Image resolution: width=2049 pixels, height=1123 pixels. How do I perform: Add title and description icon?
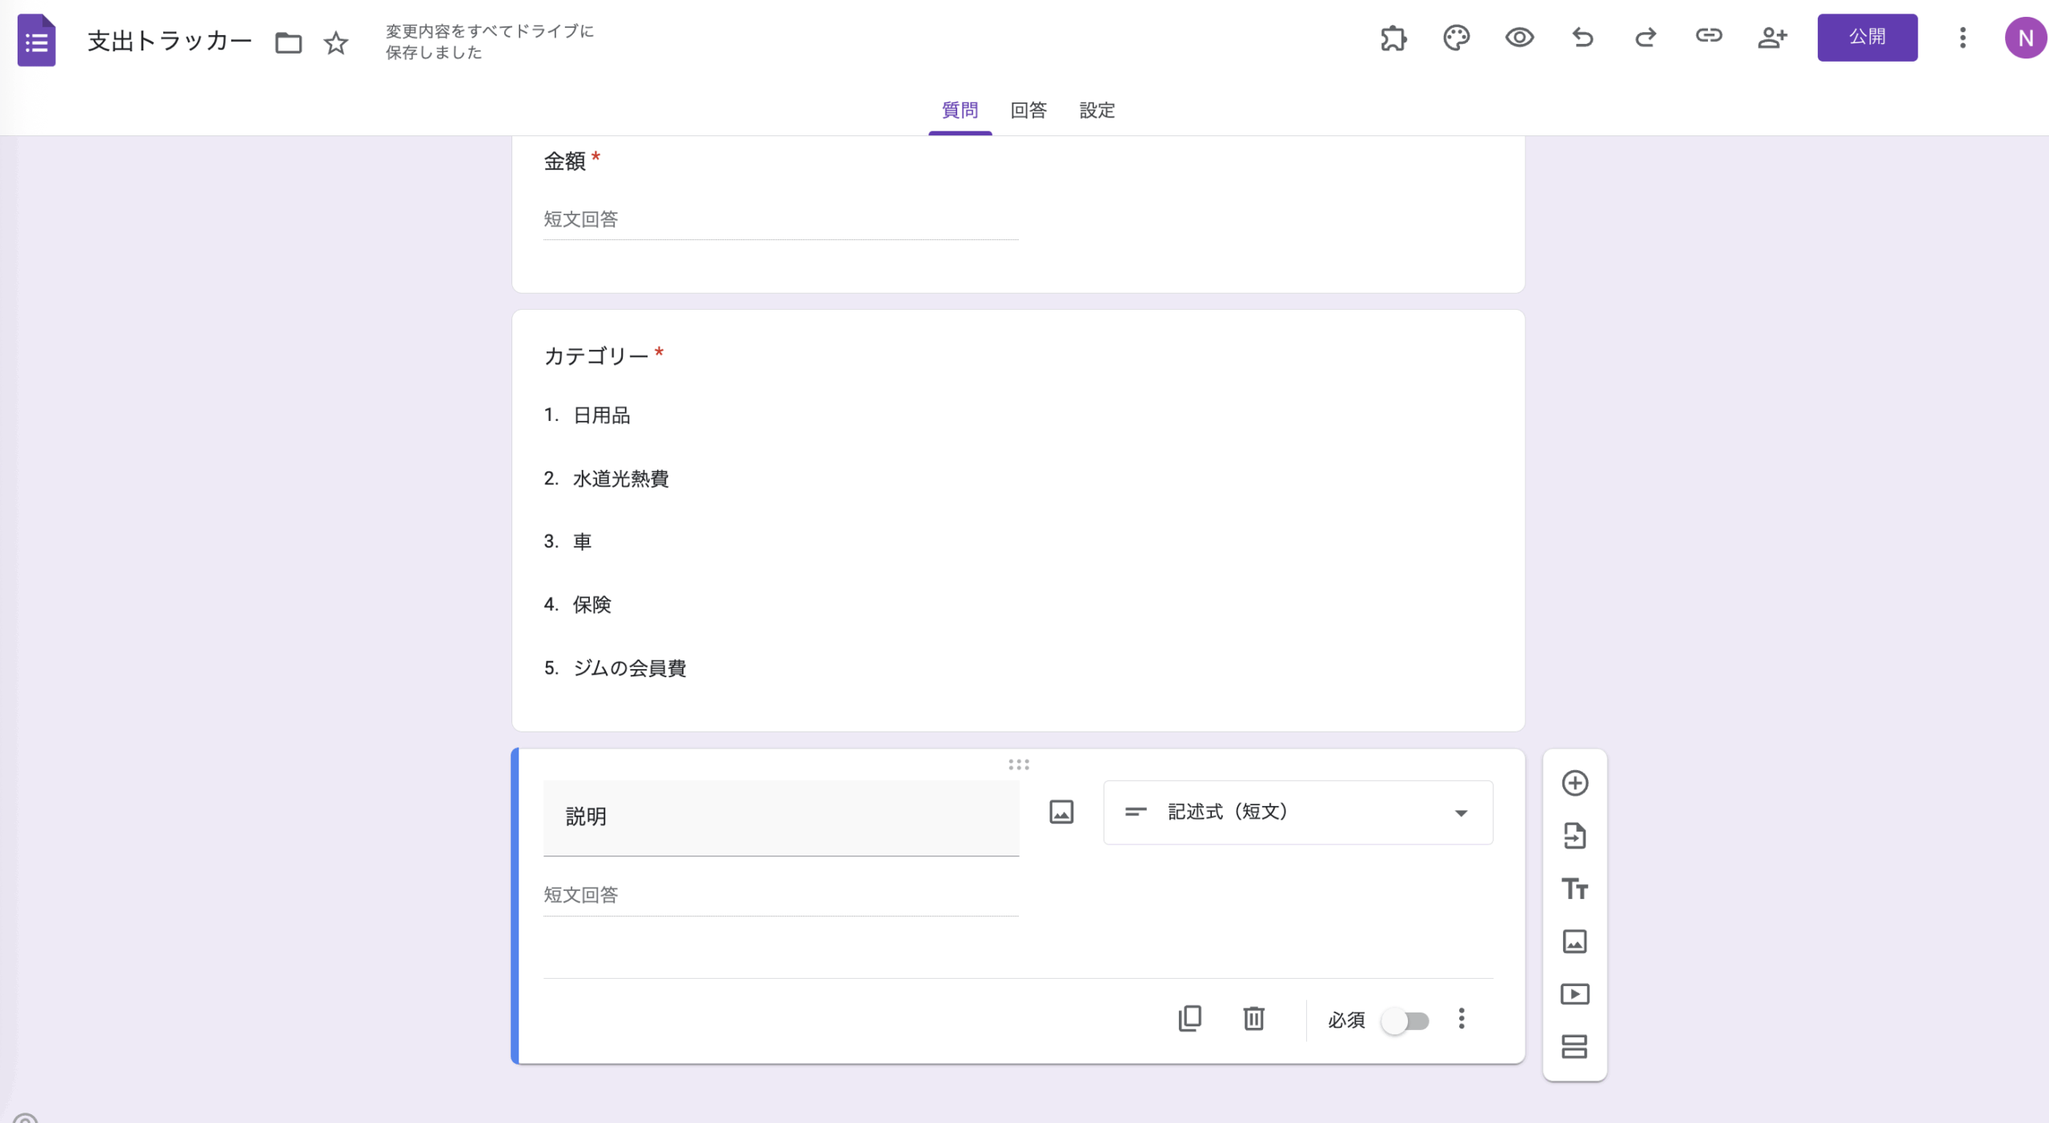(1574, 888)
